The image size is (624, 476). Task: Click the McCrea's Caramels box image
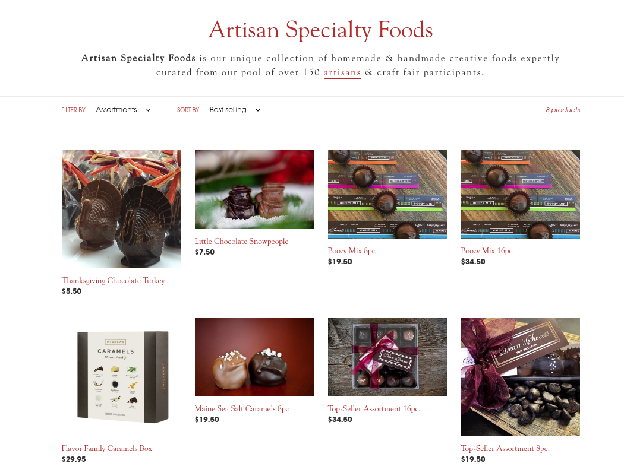(x=121, y=377)
